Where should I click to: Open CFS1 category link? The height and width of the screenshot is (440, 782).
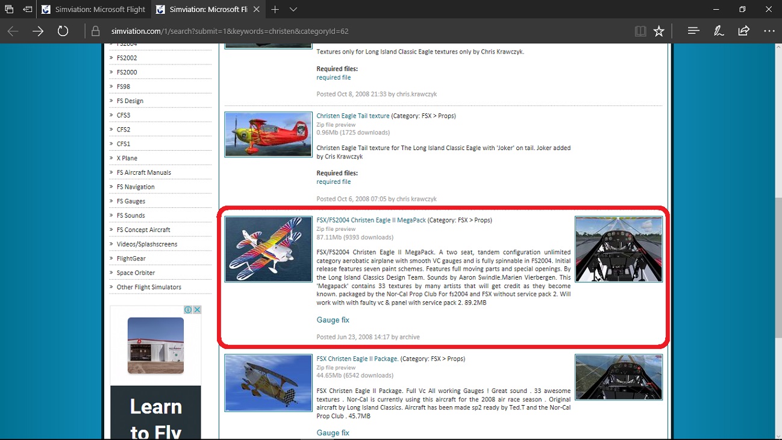pos(124,144)
